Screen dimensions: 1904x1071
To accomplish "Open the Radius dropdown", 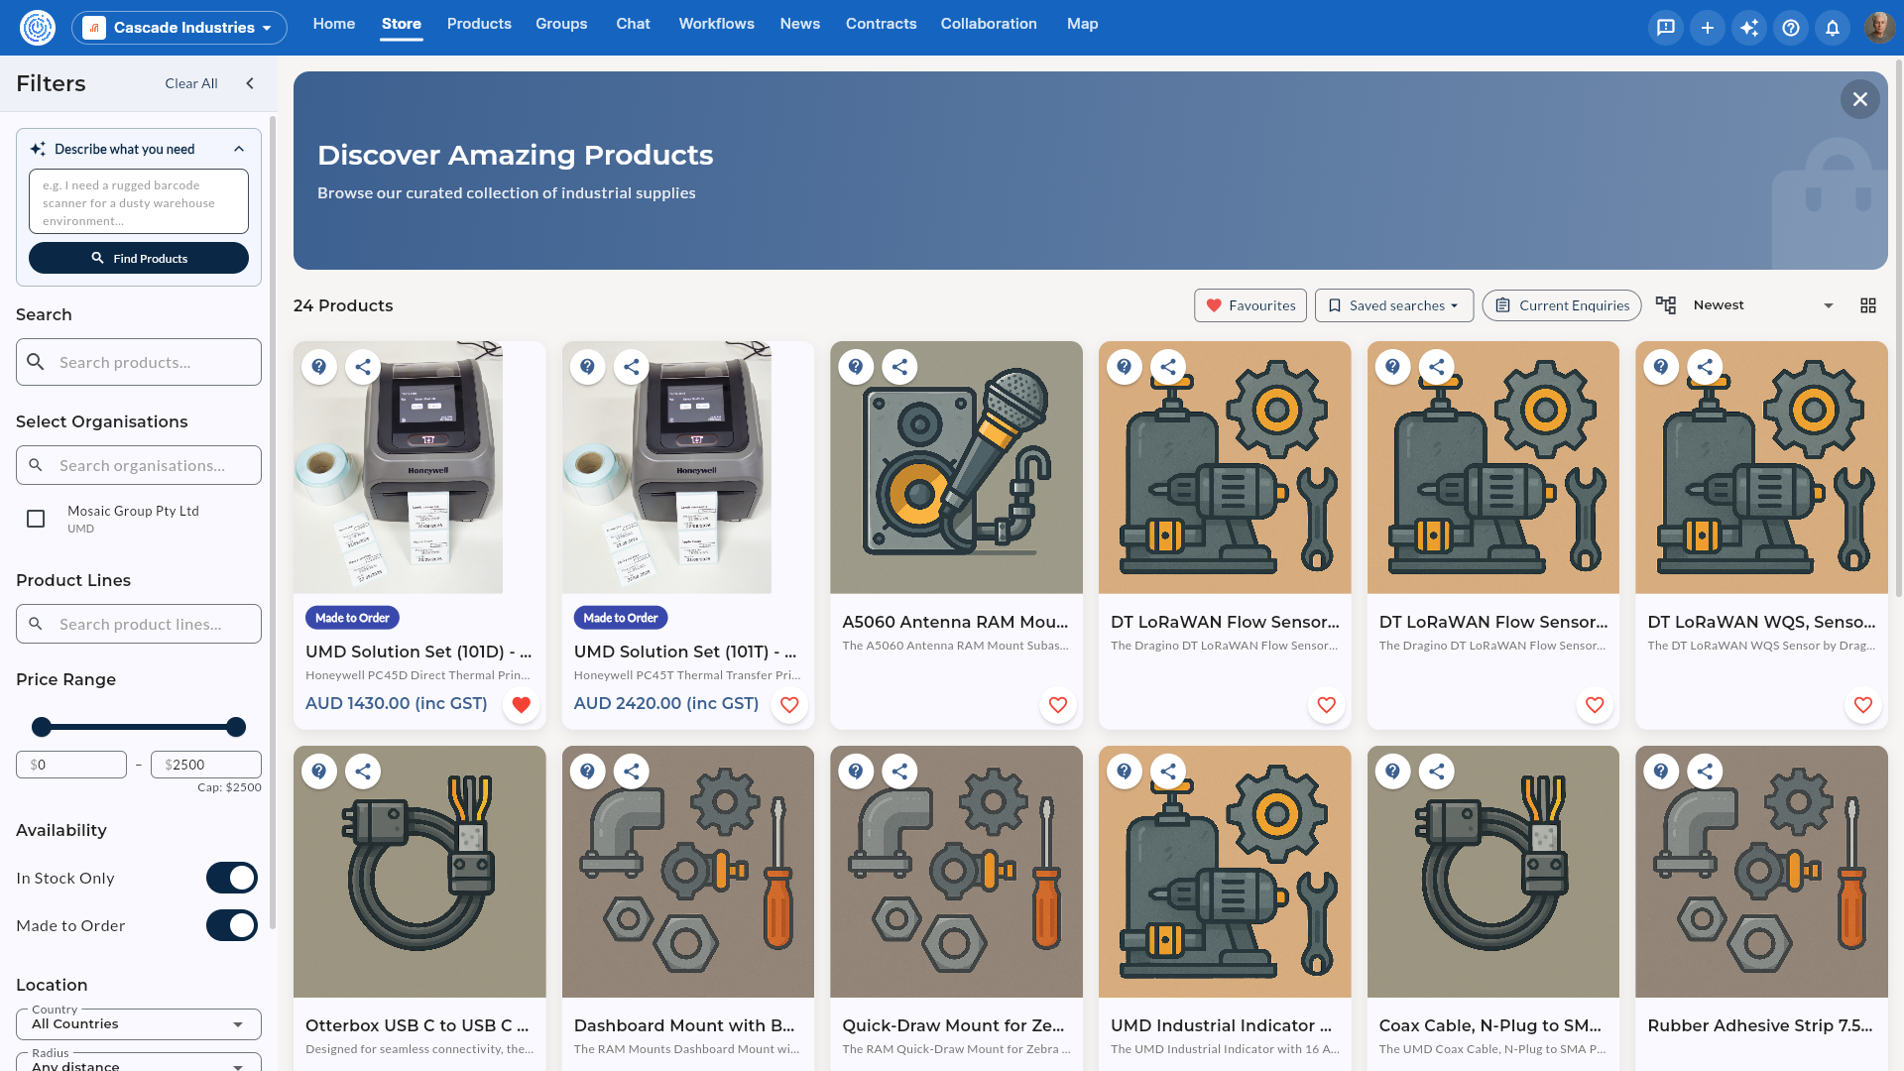I will pyautogui.click(x=139, y=1063).
